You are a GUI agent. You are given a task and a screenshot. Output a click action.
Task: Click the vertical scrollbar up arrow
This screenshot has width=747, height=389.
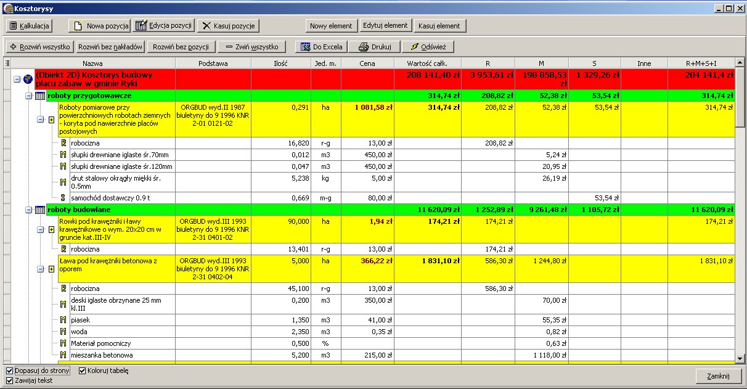click(740, 63)
